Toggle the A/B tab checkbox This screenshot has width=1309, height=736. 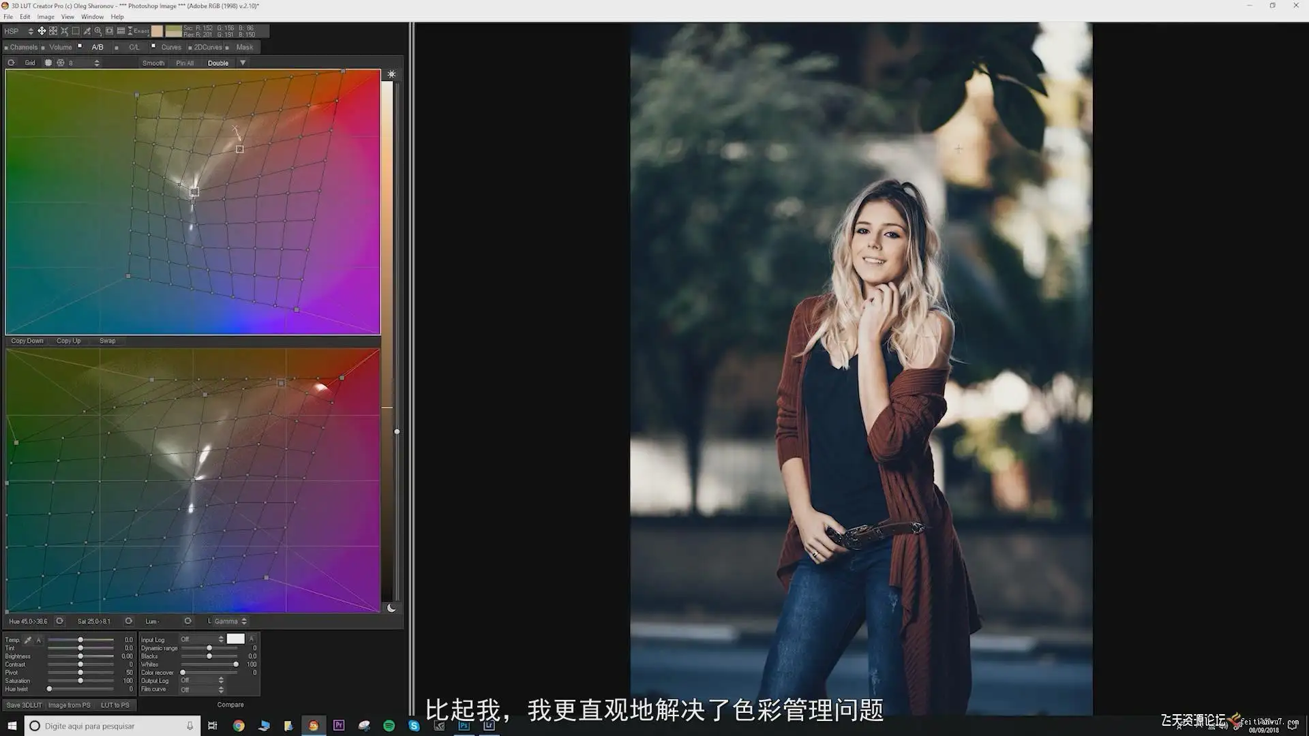pyautogui.click(x=80, y=46)
